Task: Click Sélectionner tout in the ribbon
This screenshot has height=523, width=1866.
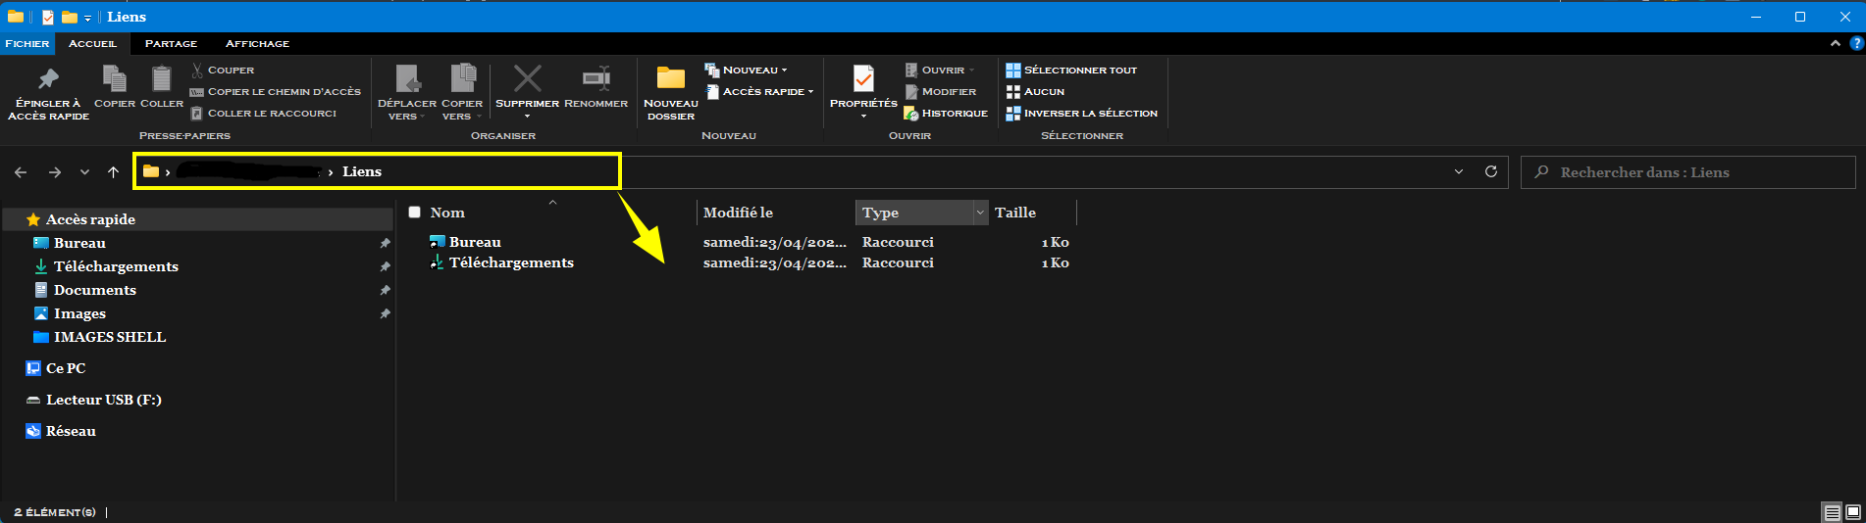Action: point(1071,71)
